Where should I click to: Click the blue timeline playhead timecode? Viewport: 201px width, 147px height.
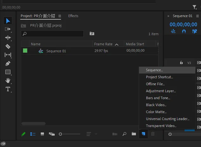(x=183, y=24)
